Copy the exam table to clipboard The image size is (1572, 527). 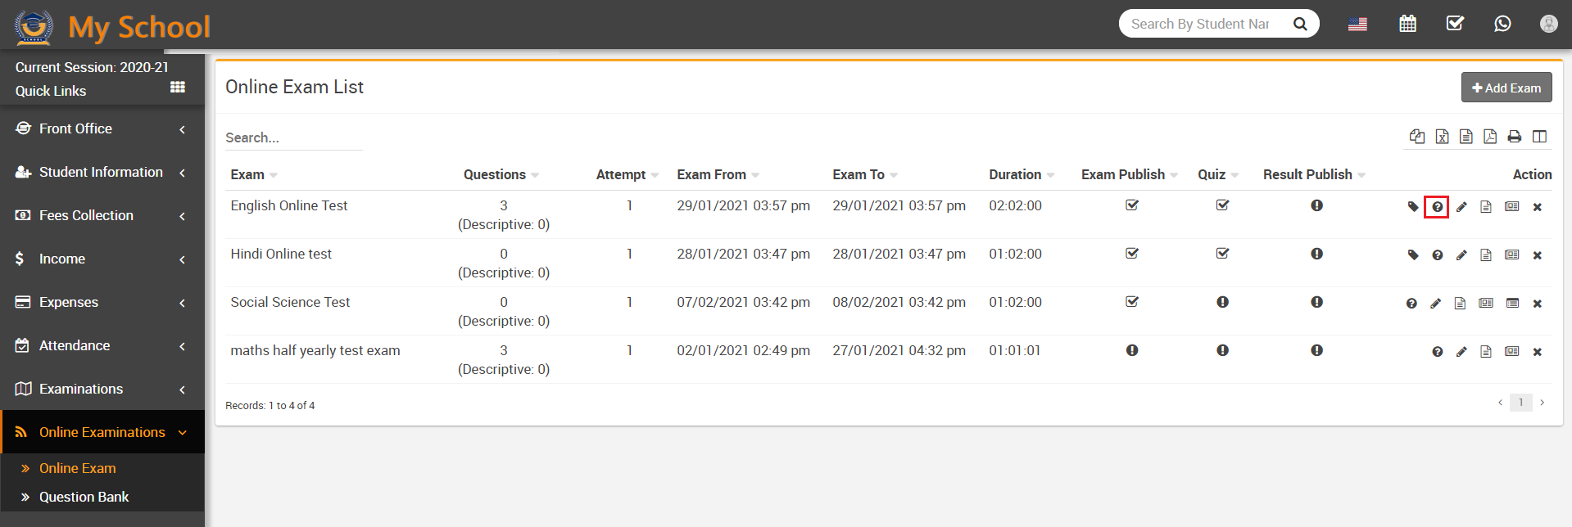point(1417,137)
